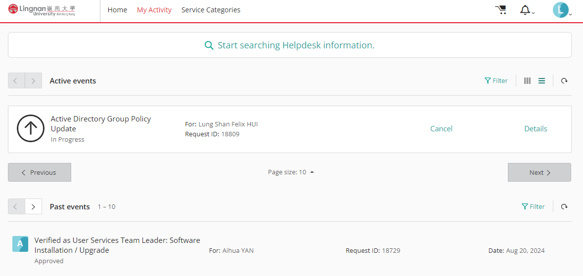Select the My Activity tab
583x276 pixels.
point(154,10)
